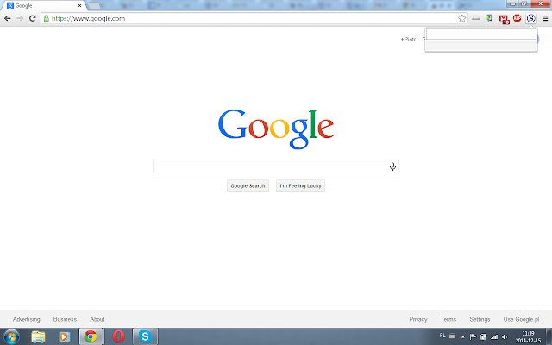Open Windows Explorer from the taskbar

(38, 336)
